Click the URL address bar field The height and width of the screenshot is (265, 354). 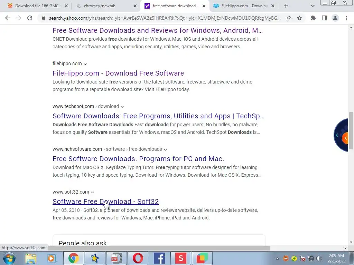tap(165, 18)
